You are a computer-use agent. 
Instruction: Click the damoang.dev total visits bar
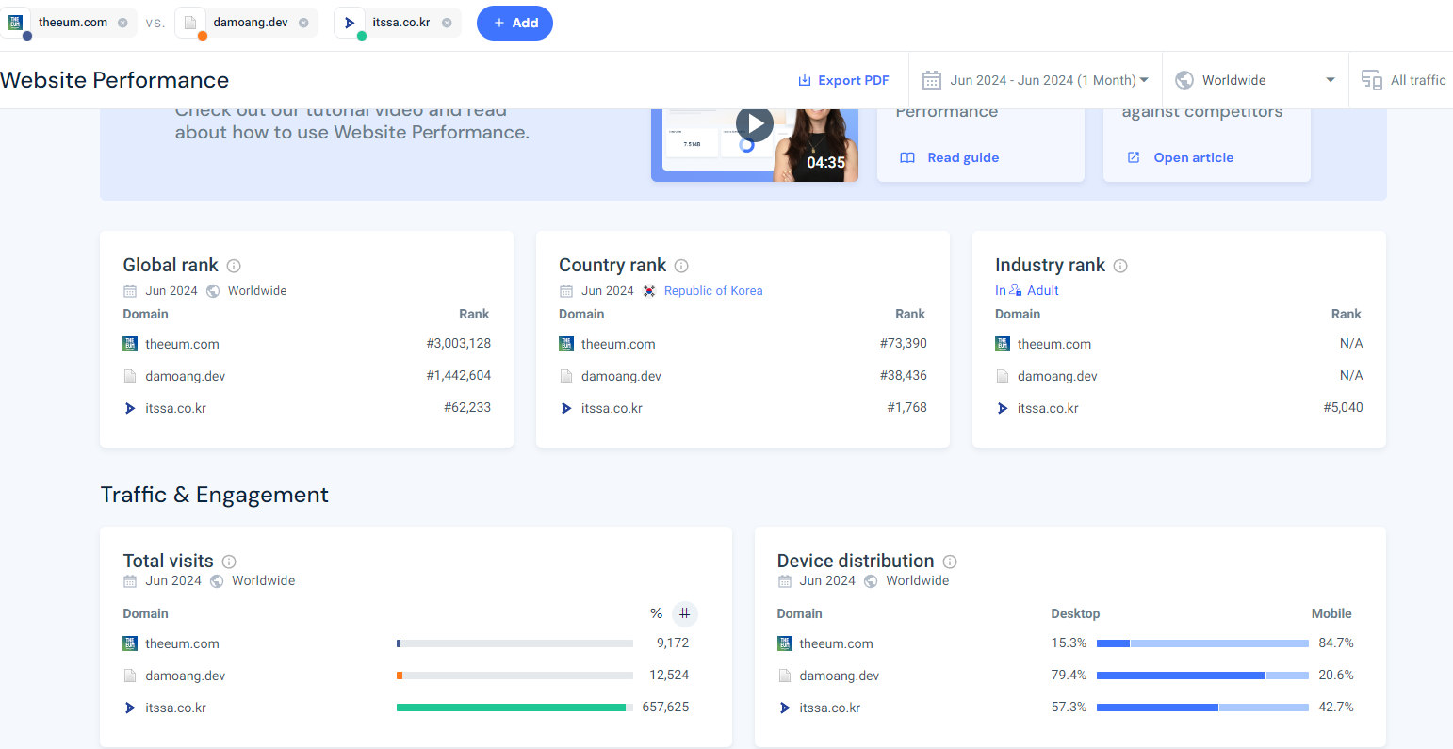pyautogui.click(x=514, y=676)
